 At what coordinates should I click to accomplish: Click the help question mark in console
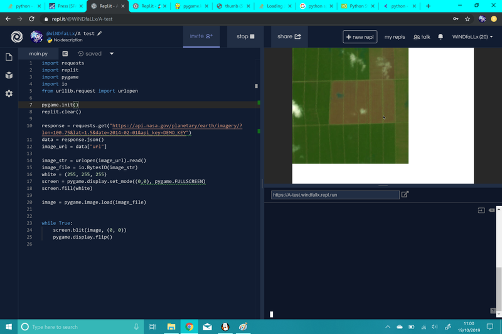coord(493,311)
